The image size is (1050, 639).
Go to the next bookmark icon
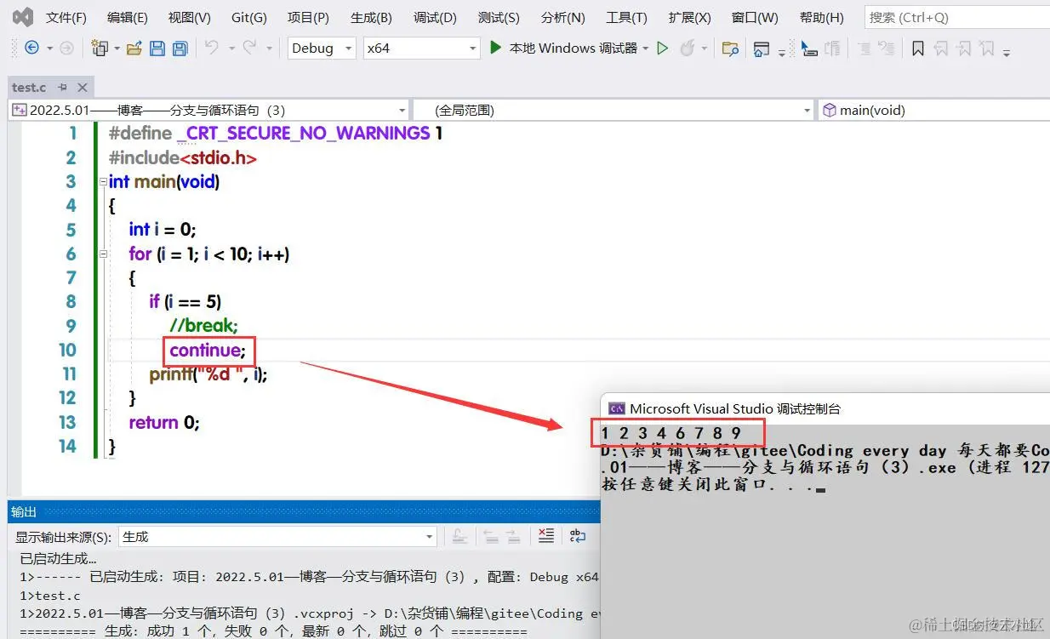(963, 48)
